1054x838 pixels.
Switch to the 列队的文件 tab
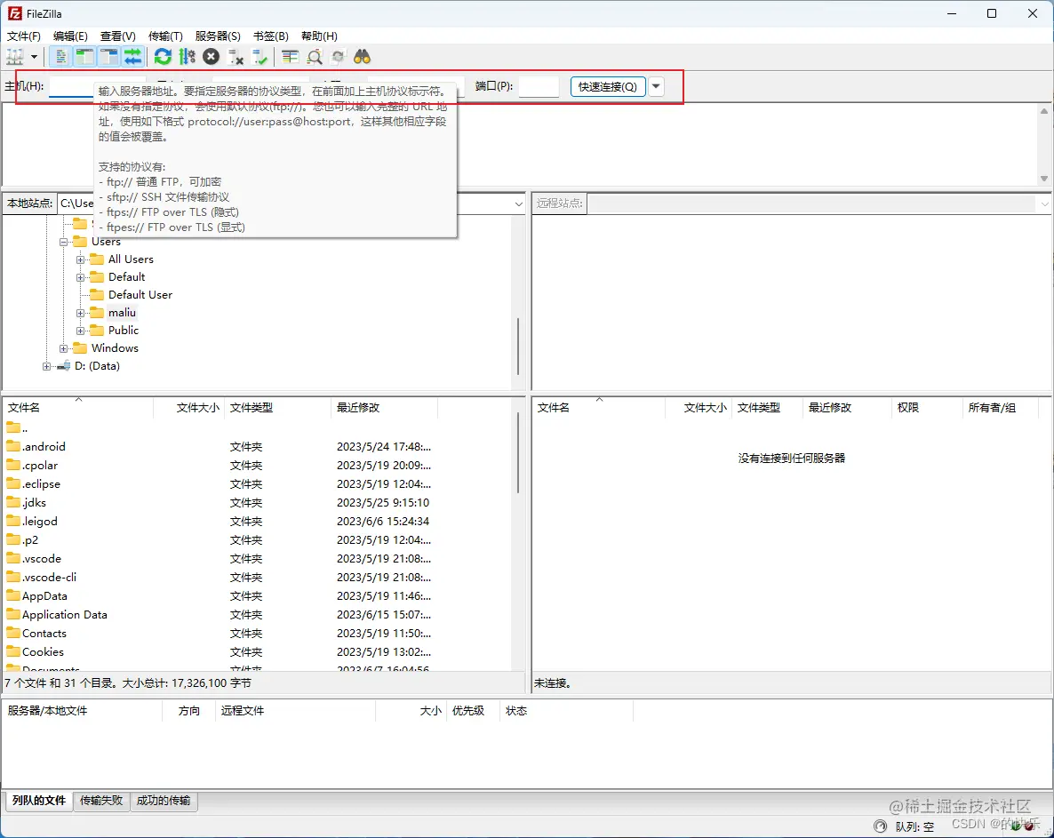coord(39,801)
